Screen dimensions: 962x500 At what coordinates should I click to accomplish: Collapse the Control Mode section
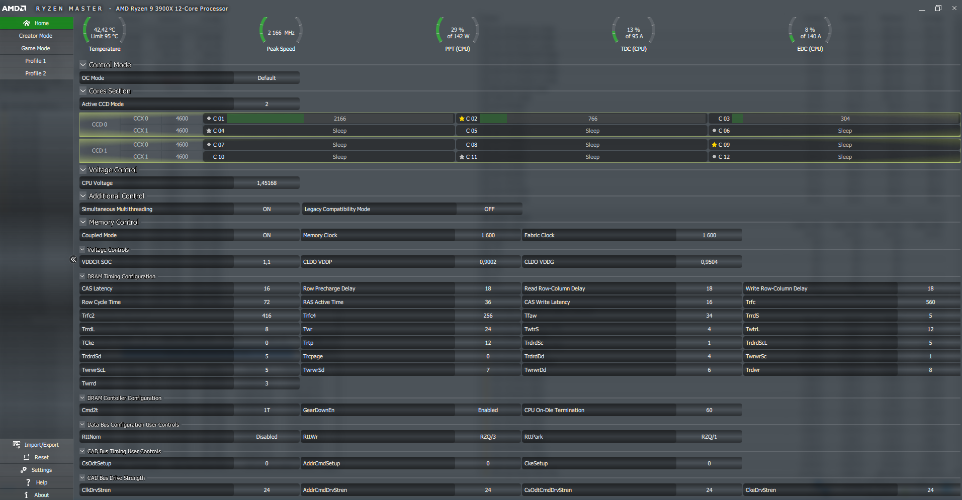pyautogui.click(x=83, y=64)
